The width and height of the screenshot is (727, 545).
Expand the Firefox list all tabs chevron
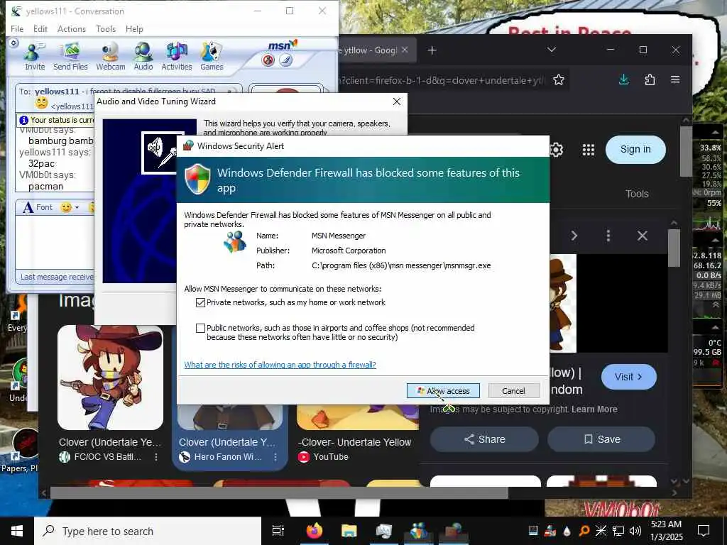tap(551, 50)
